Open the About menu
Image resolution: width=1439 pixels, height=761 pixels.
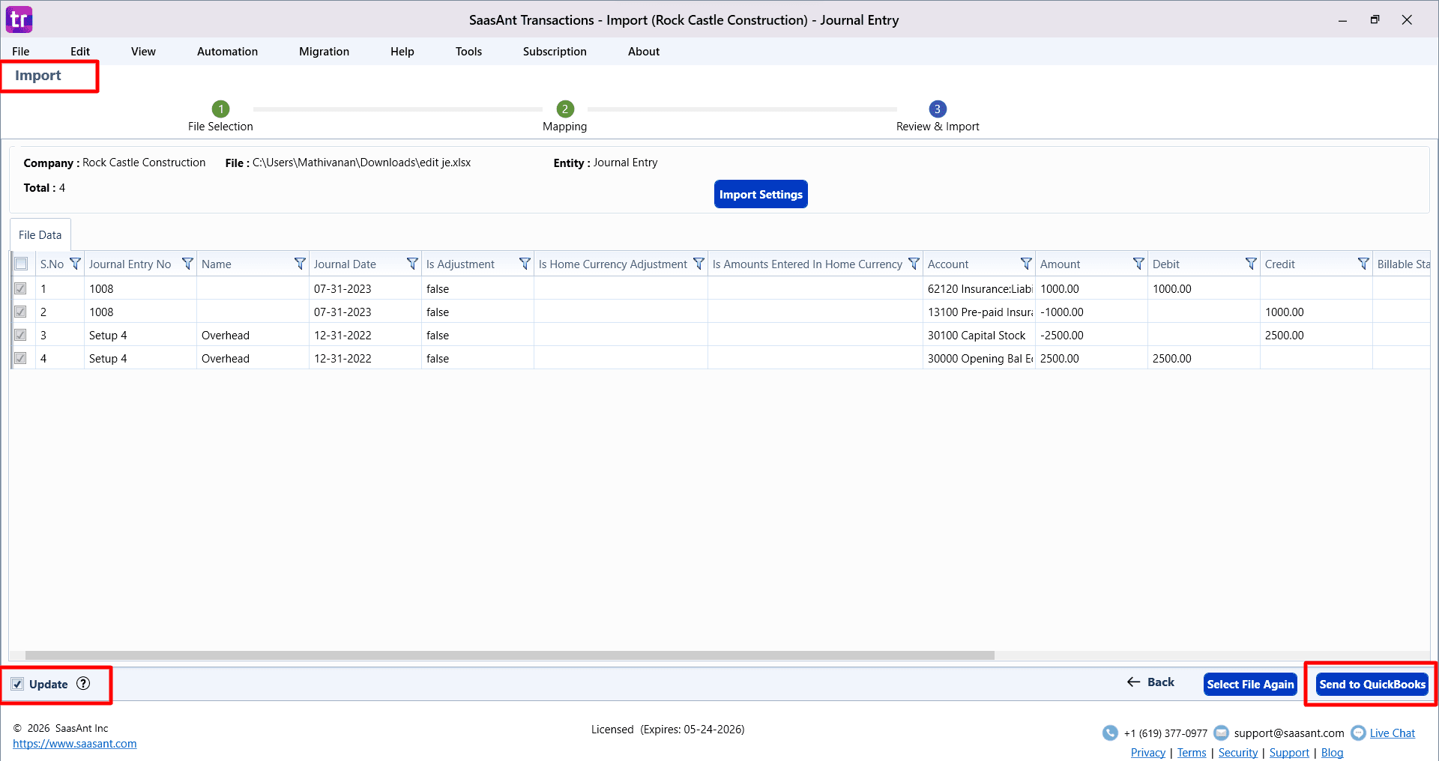point(644,51)
